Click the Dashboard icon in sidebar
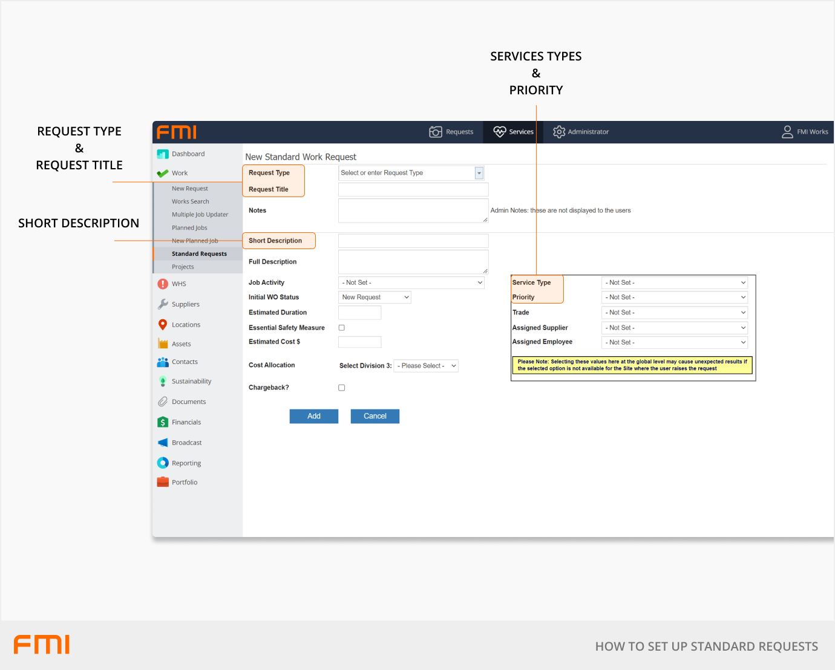The image size is (835, 670). coord(163,154)
